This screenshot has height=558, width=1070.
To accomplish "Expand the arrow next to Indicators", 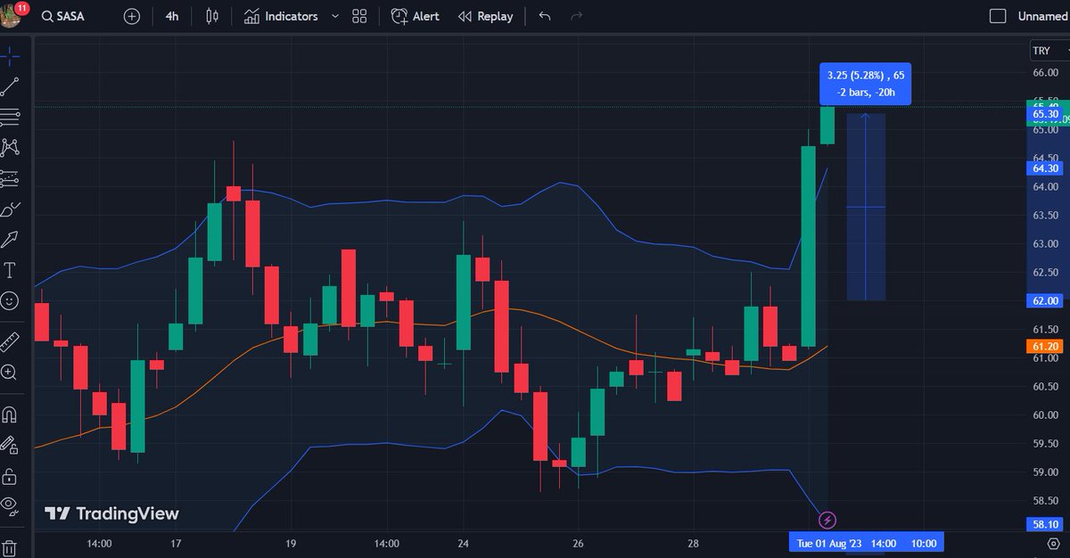I will pos(334,16).
